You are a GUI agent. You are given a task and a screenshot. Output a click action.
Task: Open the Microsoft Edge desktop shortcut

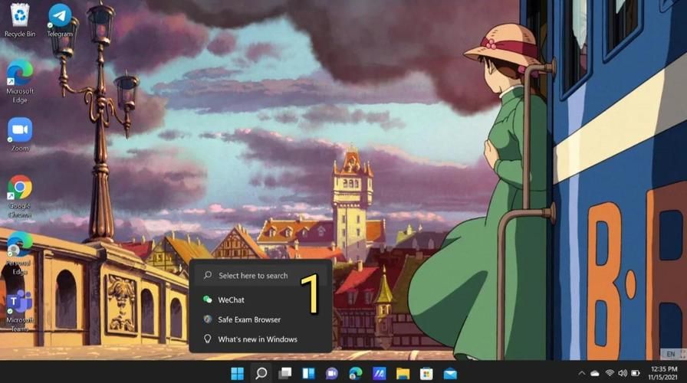tap(20, 81)
